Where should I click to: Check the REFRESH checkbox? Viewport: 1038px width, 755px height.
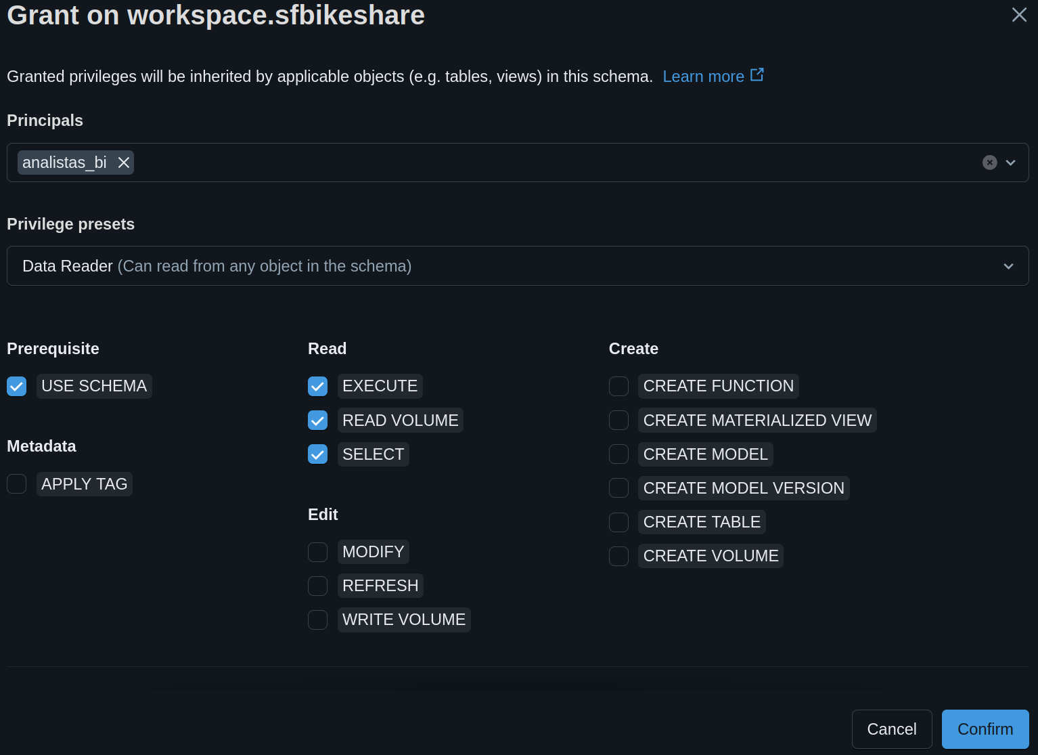point(317,586)
